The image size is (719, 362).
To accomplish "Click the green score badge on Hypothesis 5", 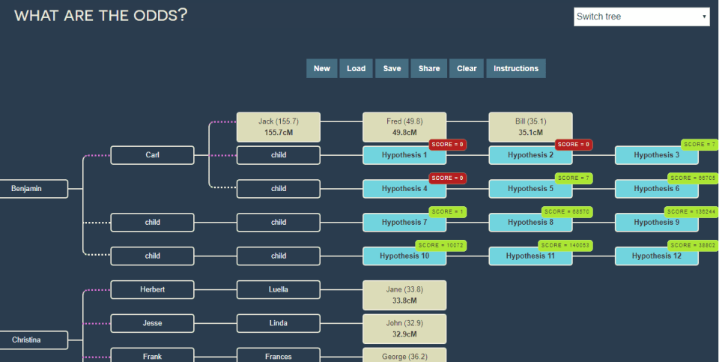I will [x=574, y=178].
